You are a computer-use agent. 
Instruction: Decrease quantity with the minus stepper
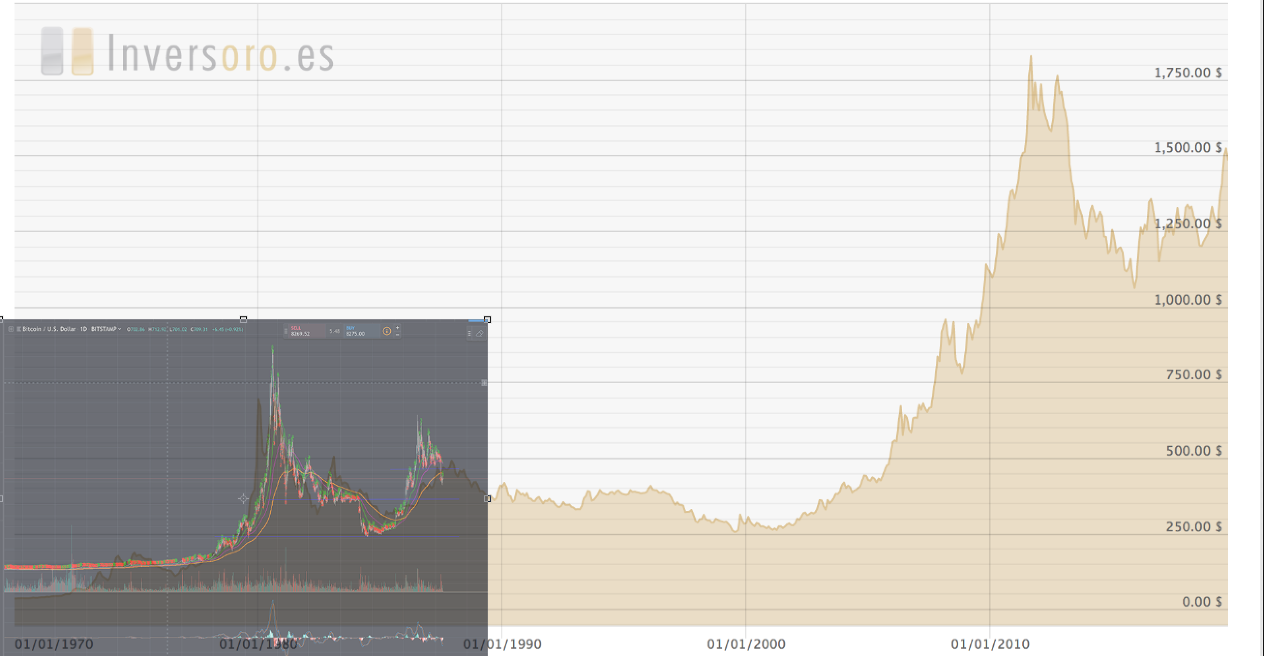point(397,335)
